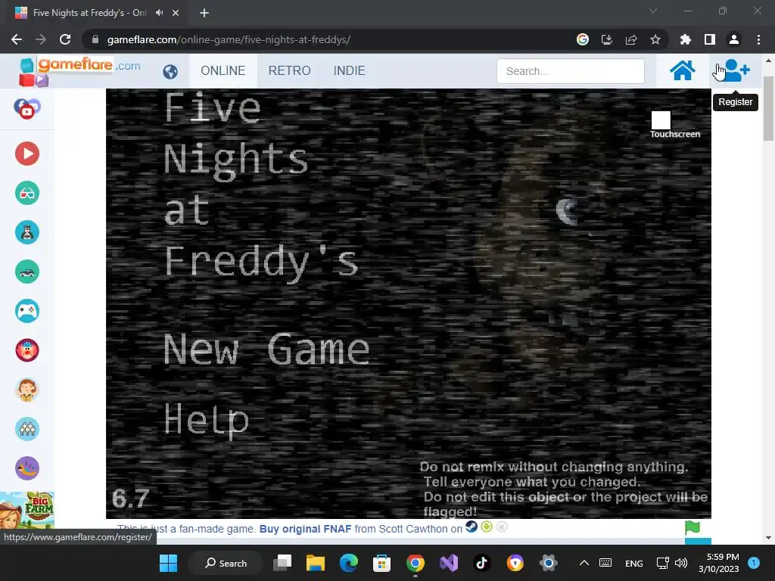Image resolution: width=775 pixels, height=581 pixels.
Task: Start a New Game
Action: pyautogui.click(x=266, y=350)
